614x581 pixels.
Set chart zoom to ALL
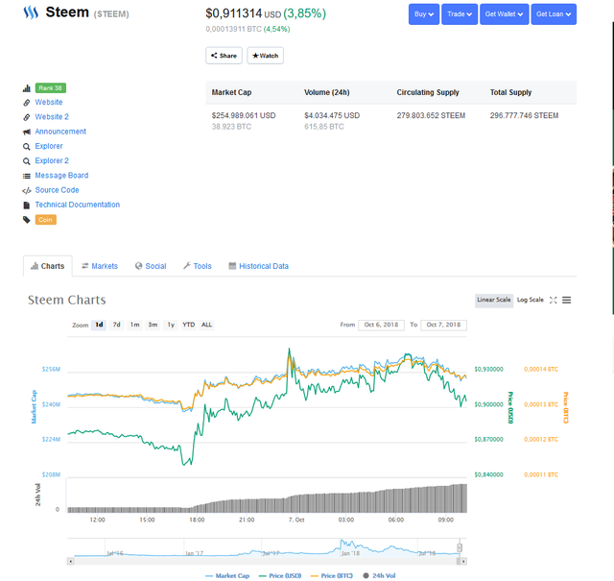[206, 325]
